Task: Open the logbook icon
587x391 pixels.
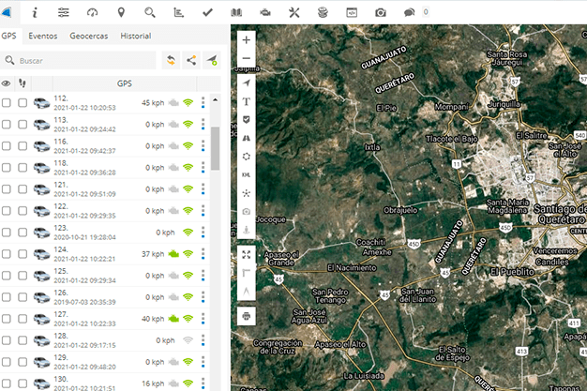Action: (x=236, y=13)
